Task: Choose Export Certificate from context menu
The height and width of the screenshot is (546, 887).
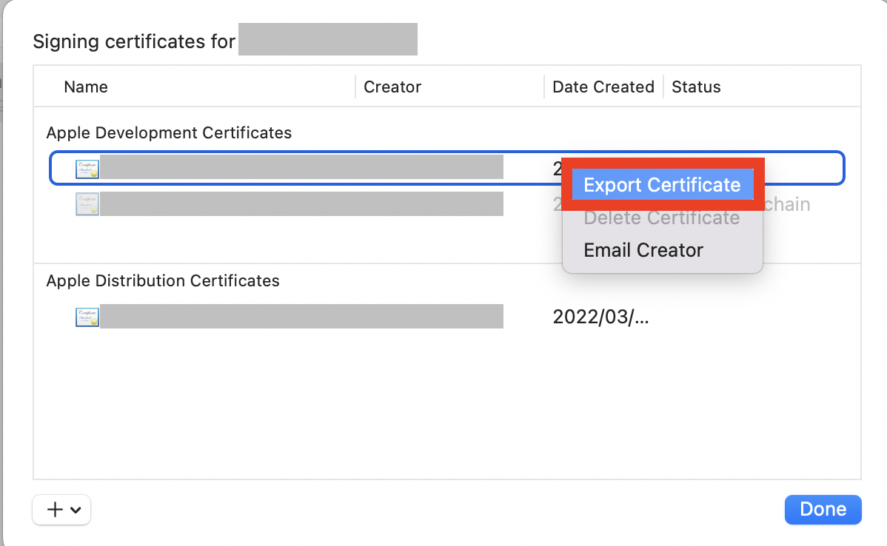Action: pos(663,185)
